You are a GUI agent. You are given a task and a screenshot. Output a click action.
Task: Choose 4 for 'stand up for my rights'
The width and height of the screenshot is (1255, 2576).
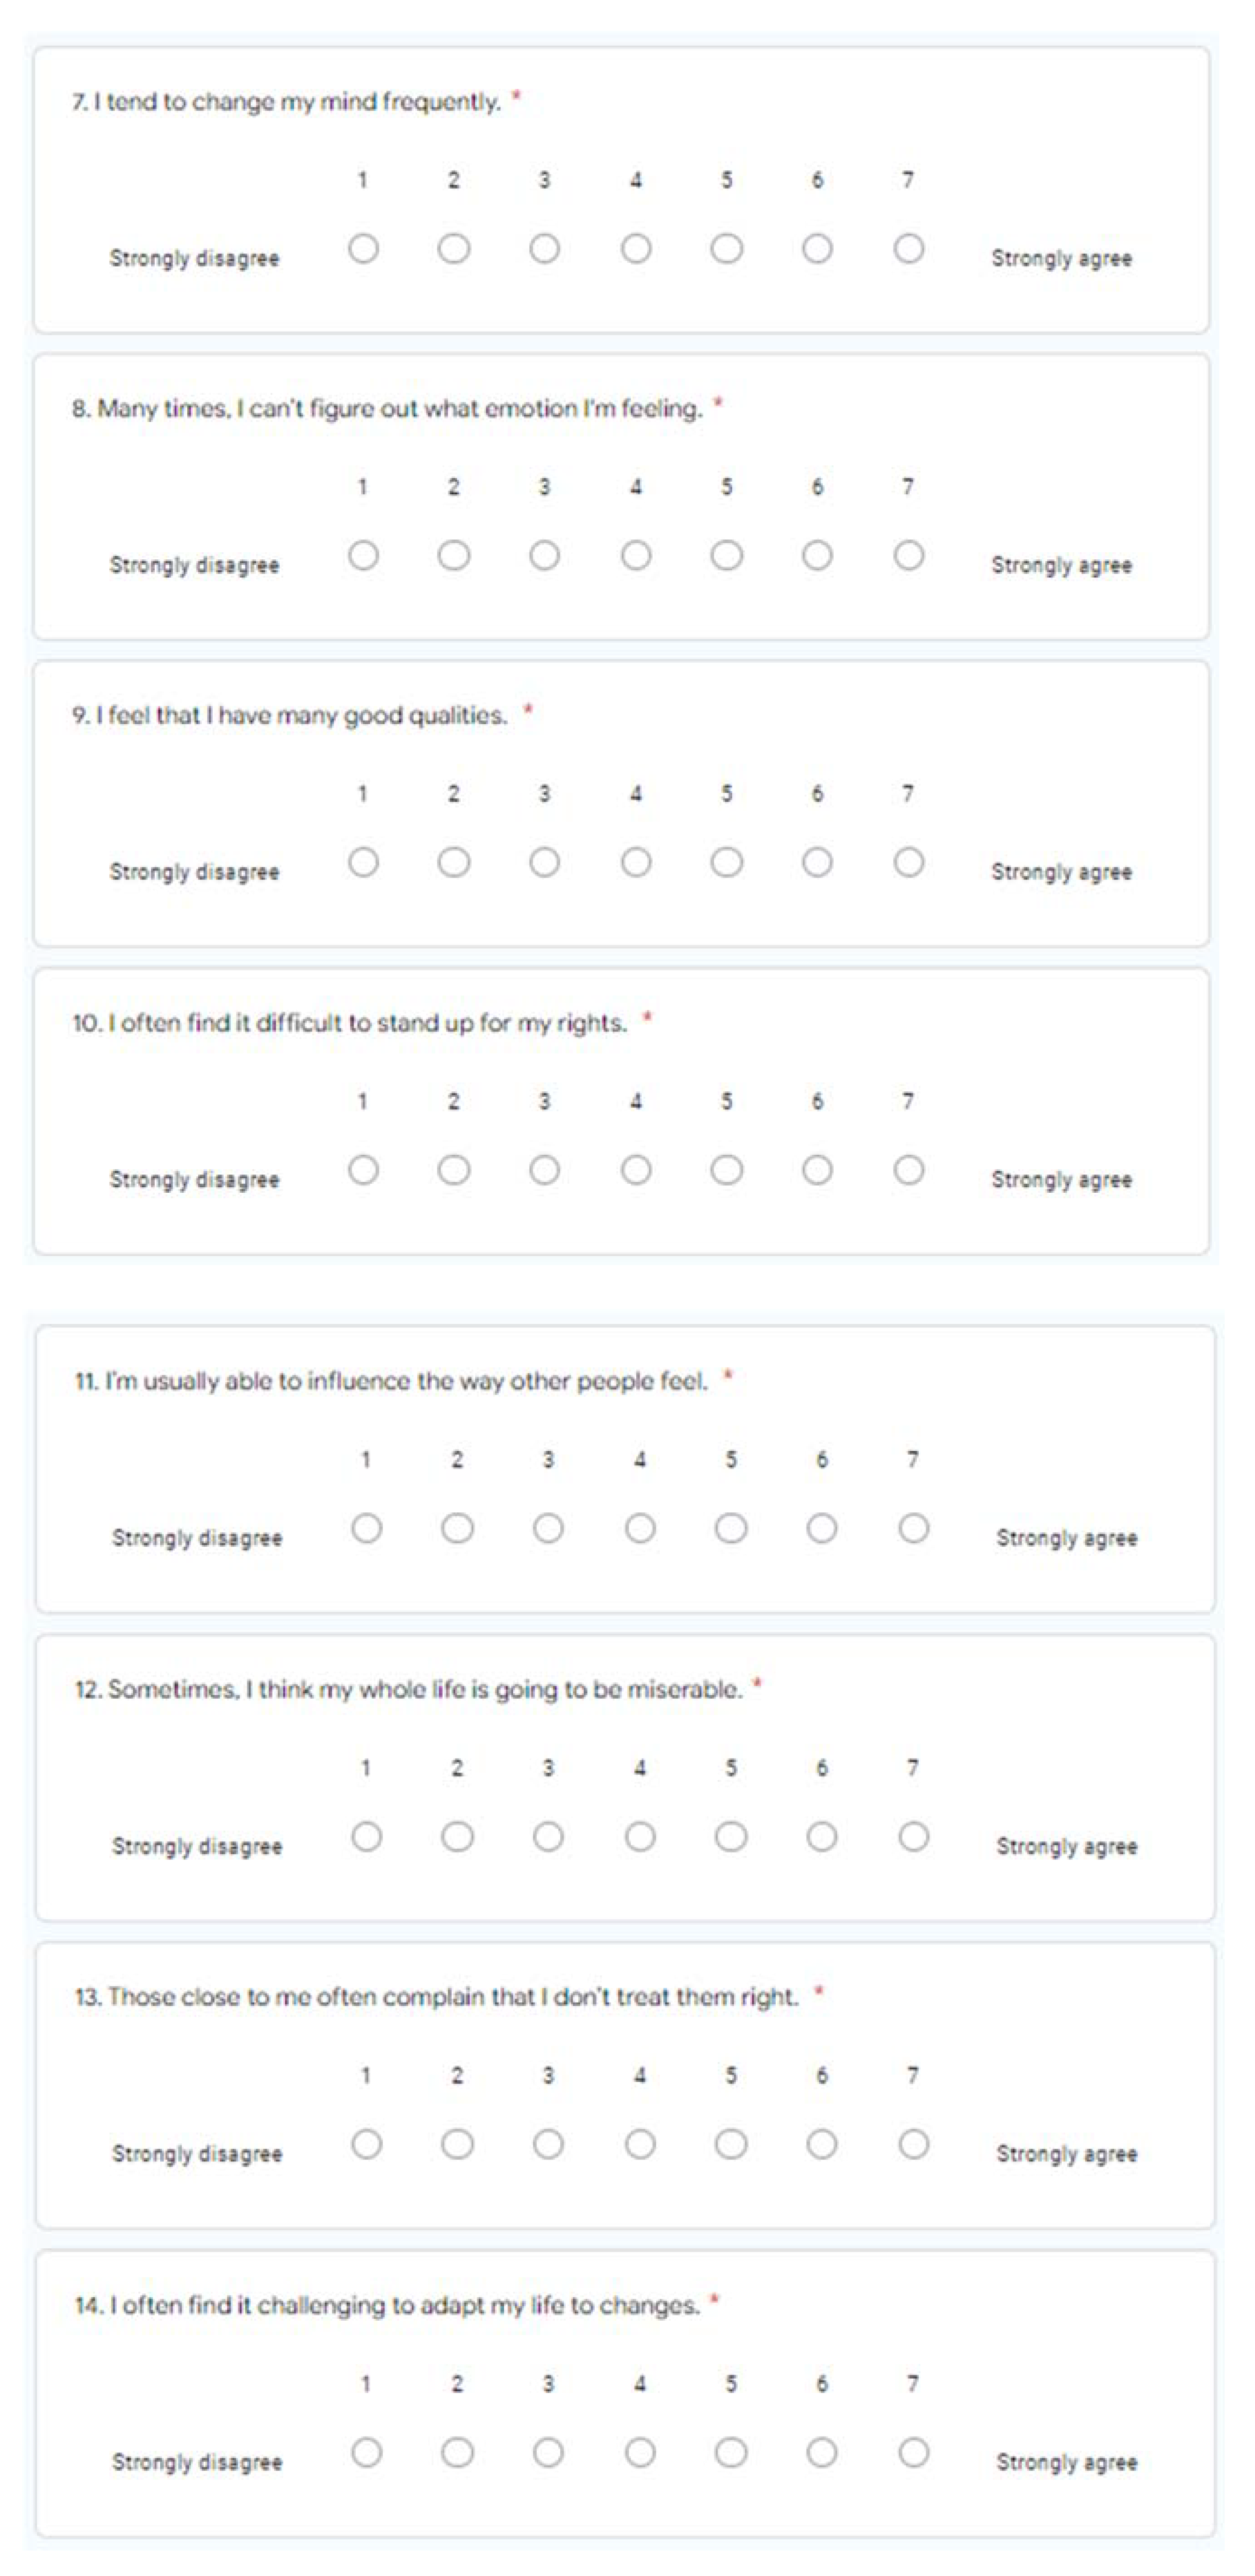[636, 1170]
